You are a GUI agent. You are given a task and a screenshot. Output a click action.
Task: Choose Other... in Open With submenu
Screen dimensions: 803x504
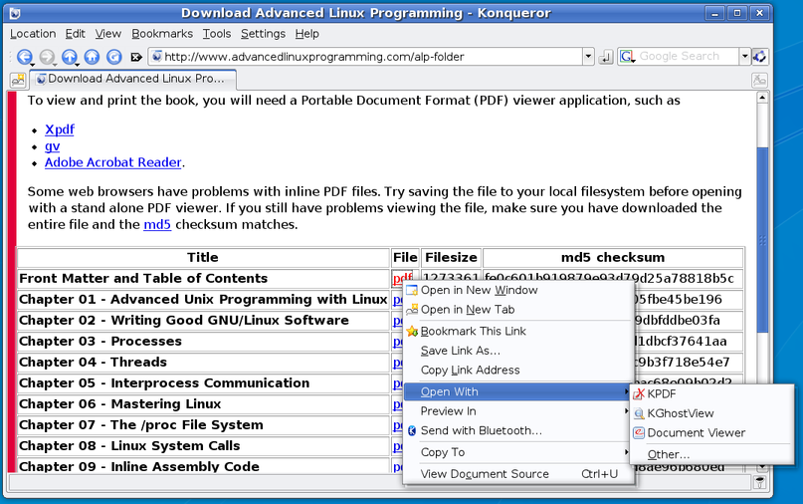[x=711, y=454]
